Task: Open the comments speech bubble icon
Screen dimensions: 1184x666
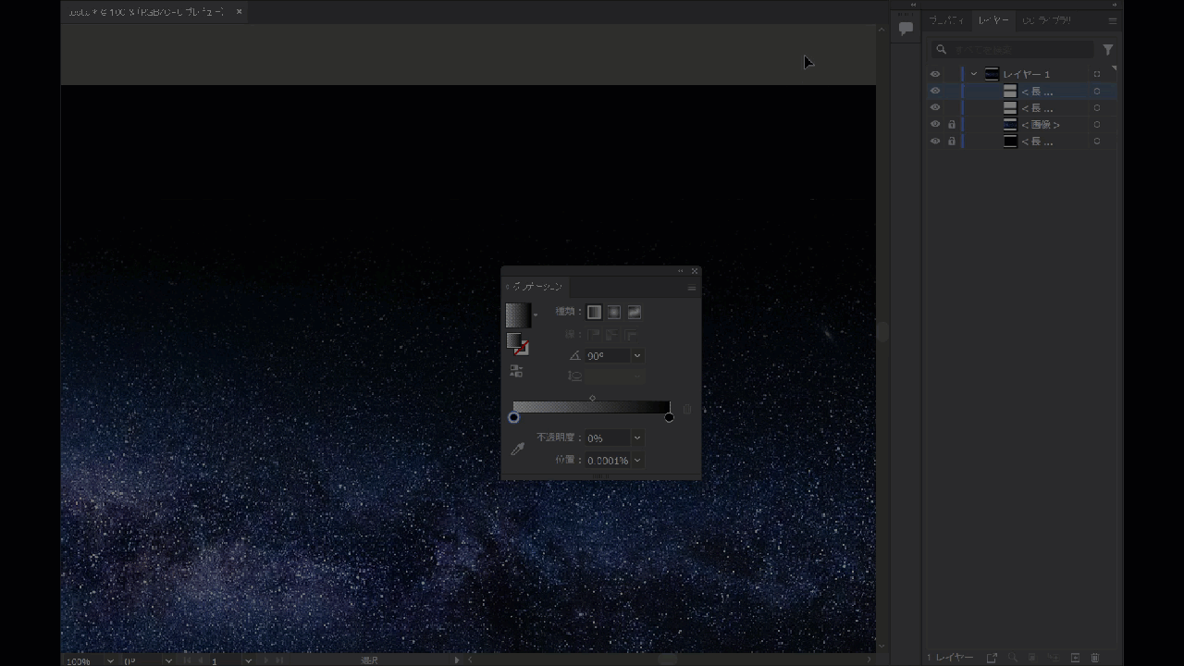Action: coord(906,28)
